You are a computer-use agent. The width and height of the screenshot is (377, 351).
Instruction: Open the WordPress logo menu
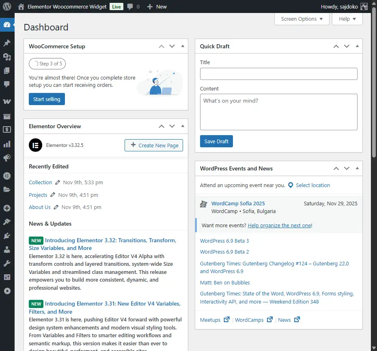(x=6, y=6)
